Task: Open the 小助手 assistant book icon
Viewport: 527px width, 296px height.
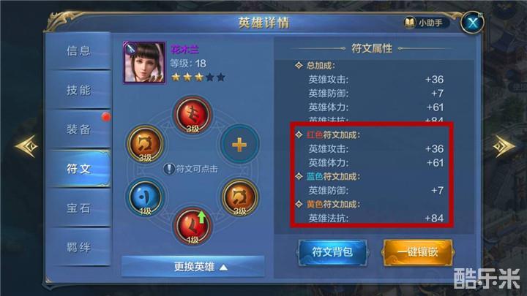Action: (x=410, y=23)
